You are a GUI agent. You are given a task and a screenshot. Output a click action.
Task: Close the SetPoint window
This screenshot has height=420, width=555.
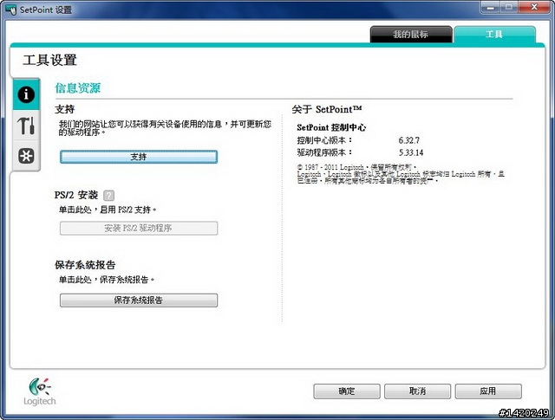point(534,8)
